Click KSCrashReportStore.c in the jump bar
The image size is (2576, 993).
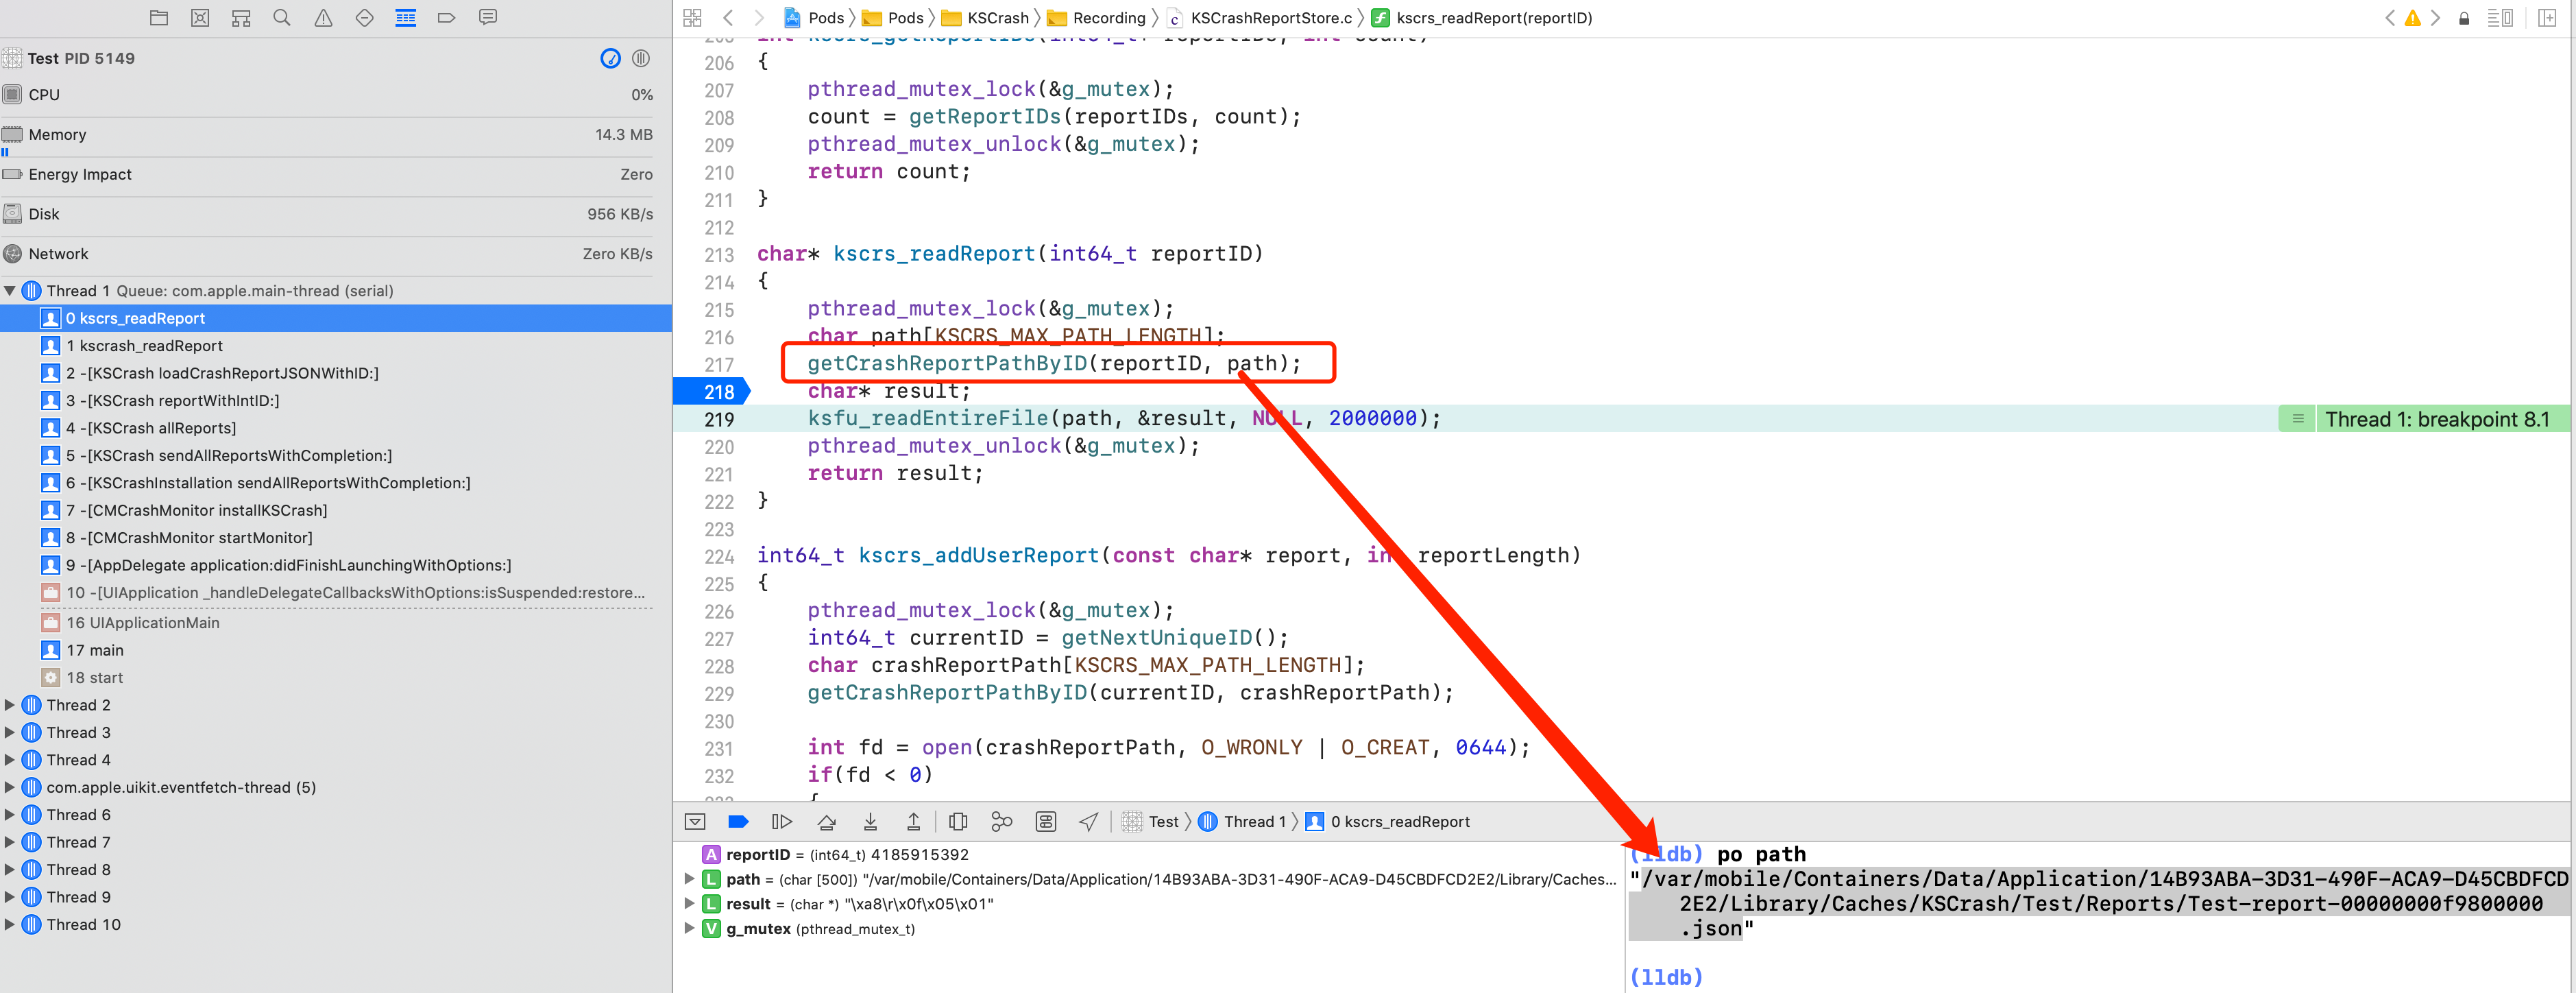pos(1270,18)
